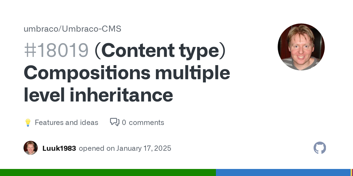
Task: Open the GitHub Octocat logo
Action: tap(320, 148)
